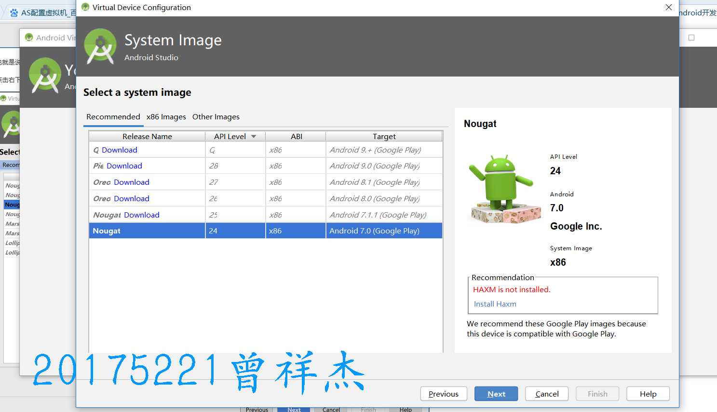Cancel the virtual device configuration
The height and width of the screenshot is (412, 717).
point(547,394)
